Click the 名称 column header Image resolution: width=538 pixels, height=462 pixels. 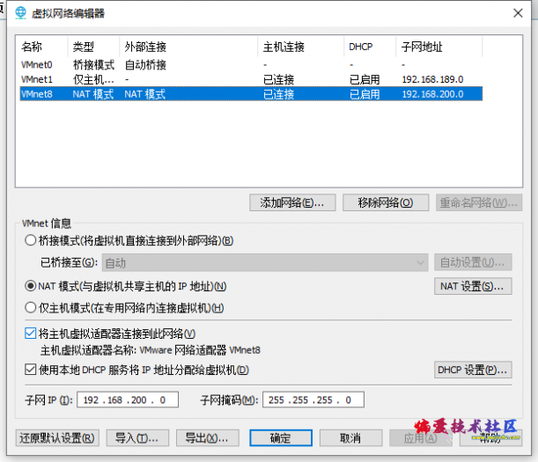(42, 47)
